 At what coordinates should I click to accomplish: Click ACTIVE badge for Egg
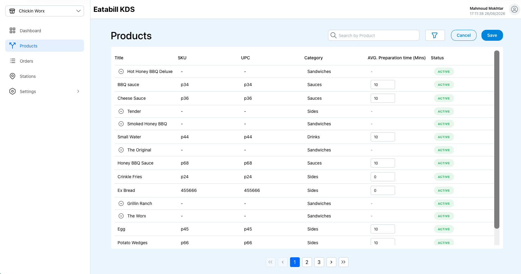[444, 229]
